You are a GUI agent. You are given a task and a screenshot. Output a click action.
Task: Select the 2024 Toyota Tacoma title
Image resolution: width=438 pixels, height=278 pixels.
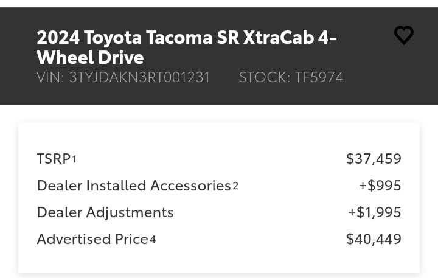186,47
